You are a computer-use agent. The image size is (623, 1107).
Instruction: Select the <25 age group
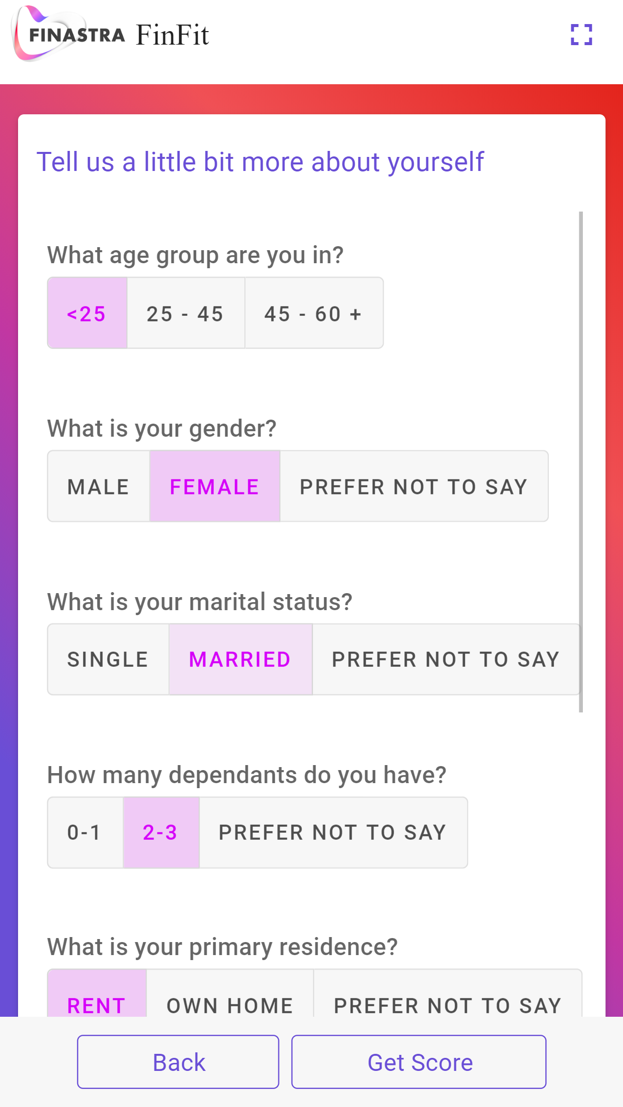pyautogui.click(x=87, y=313)
